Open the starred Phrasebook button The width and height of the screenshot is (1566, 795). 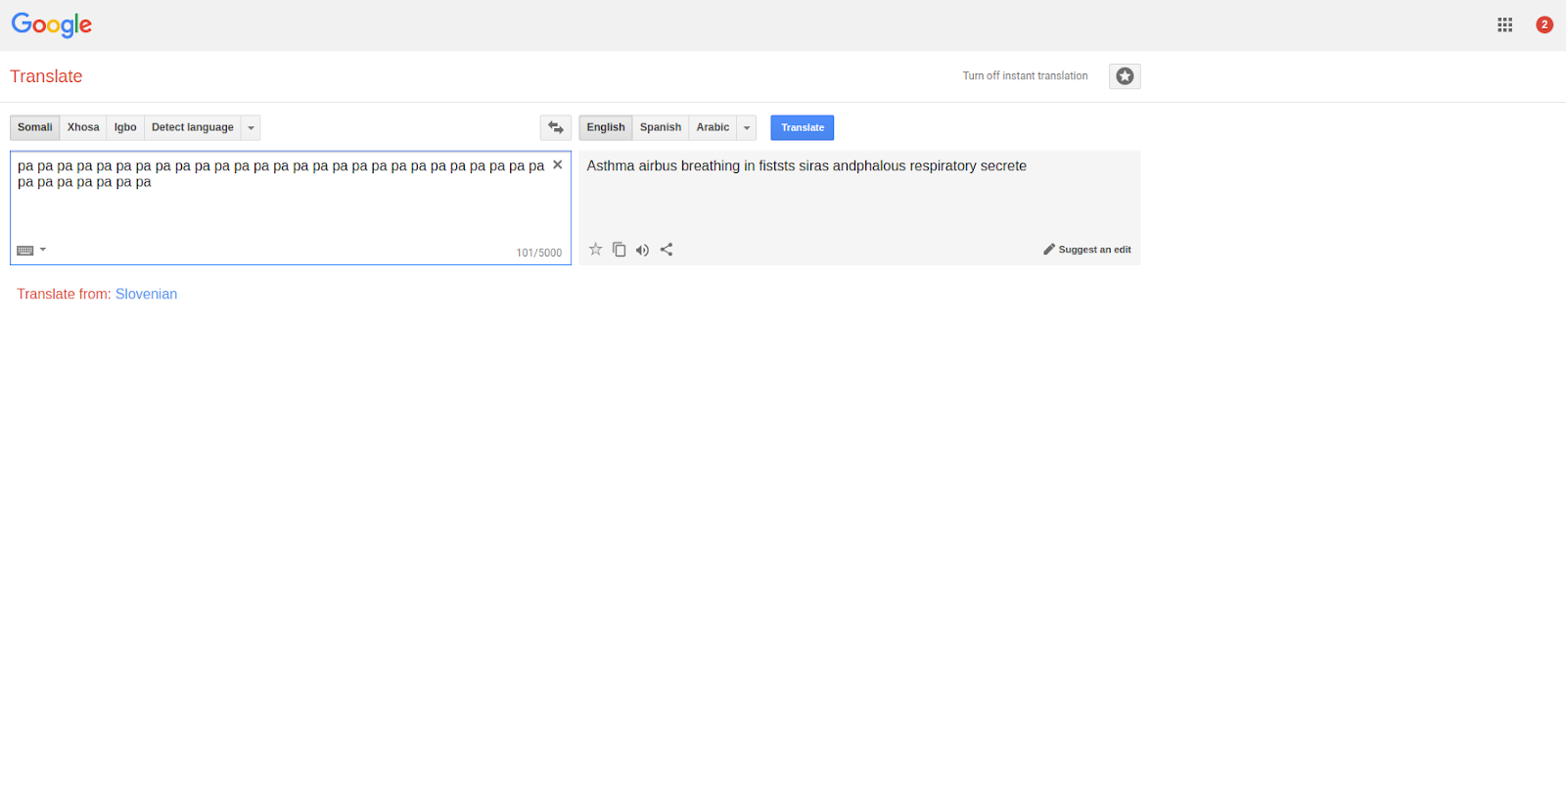click(1125, 76)
